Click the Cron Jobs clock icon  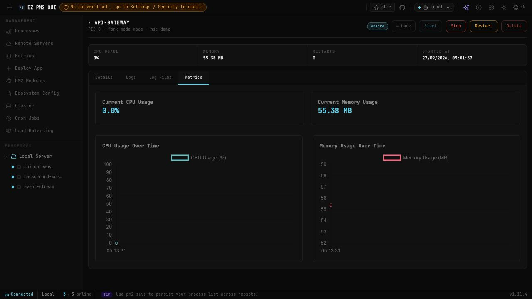pyautogui.click(x=9, y=118)
